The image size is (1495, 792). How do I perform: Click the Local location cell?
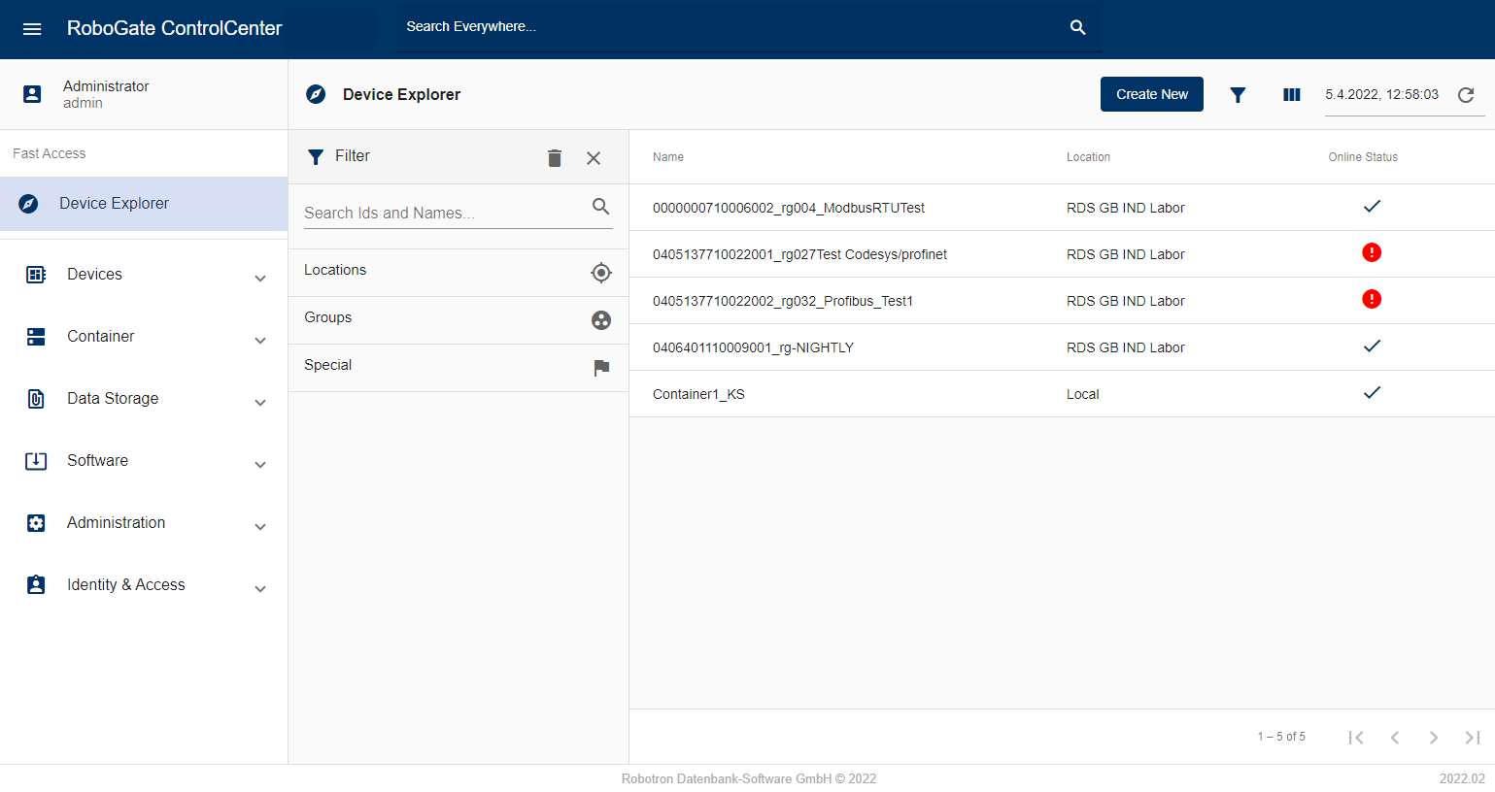point(1083,394)
